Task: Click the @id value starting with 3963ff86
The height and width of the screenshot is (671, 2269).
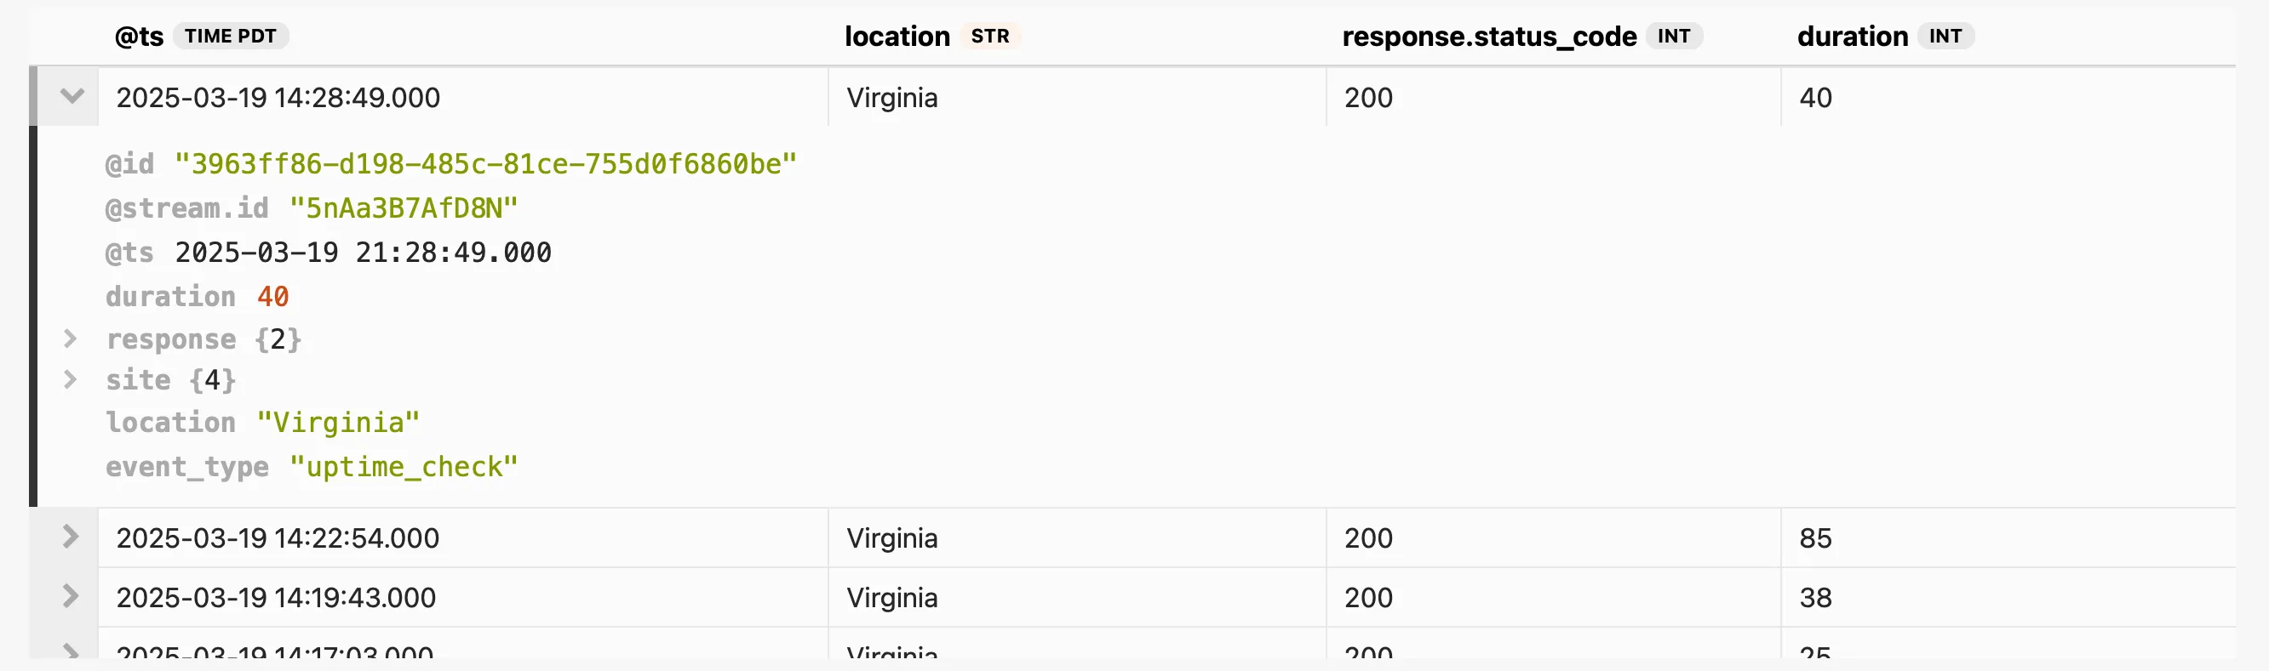Action: coord(484,163)
